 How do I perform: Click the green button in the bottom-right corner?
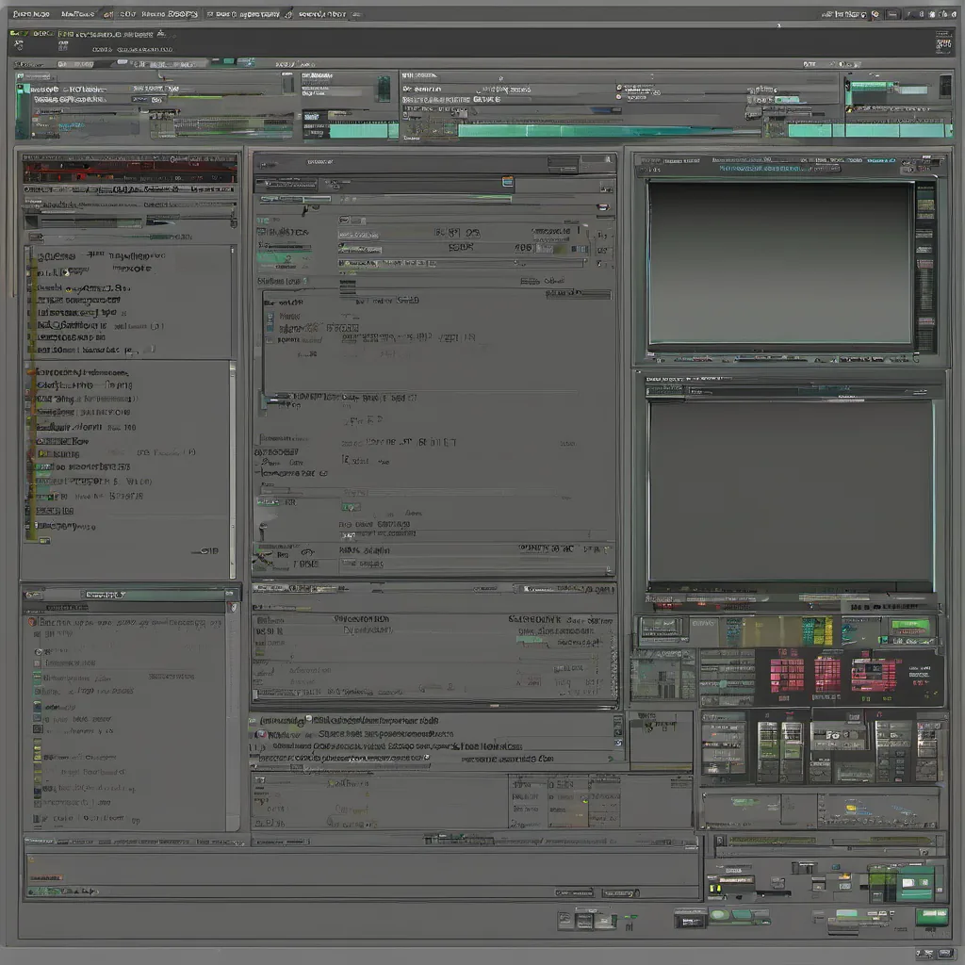[931, 916]
